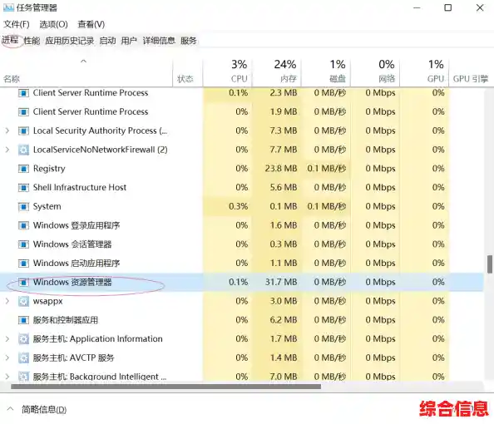Click icon of Windows 会话管理器
The image size is (494, 424).
point(23,244)
